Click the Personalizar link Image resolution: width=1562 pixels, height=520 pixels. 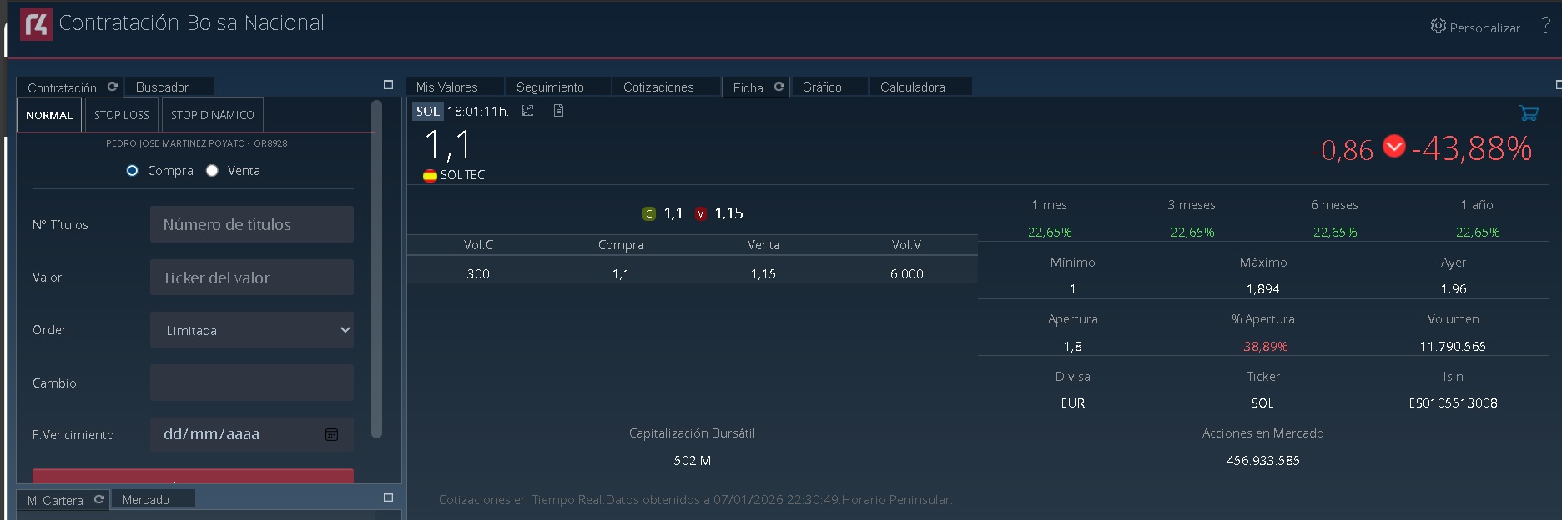click(x=1484, y=27)
